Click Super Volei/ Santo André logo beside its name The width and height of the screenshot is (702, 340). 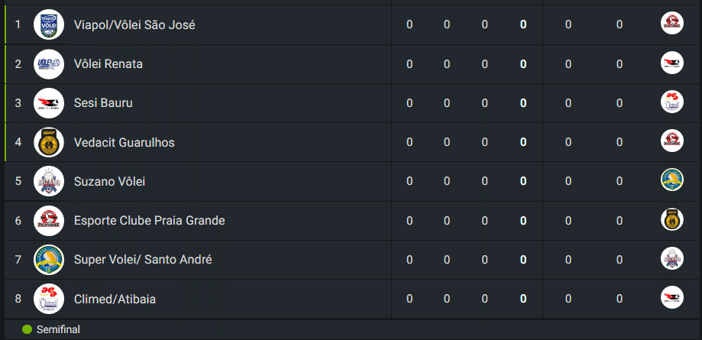point(49,260)
